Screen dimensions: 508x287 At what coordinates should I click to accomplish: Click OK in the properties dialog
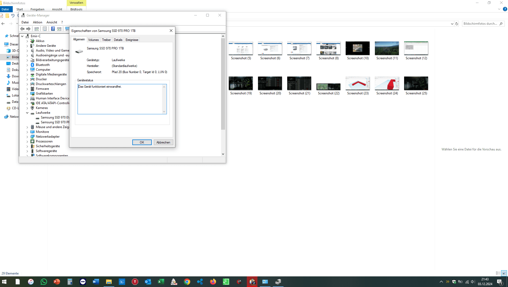(x=142, y=142)
